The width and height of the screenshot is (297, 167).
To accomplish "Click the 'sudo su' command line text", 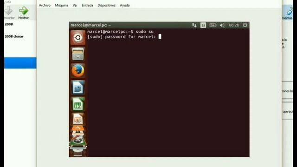I will (144, 32).
